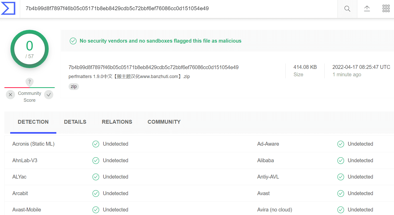Vote harmless with the checkmark icon
This screenshot has width=394, height=215.
(x=49, y=95)
